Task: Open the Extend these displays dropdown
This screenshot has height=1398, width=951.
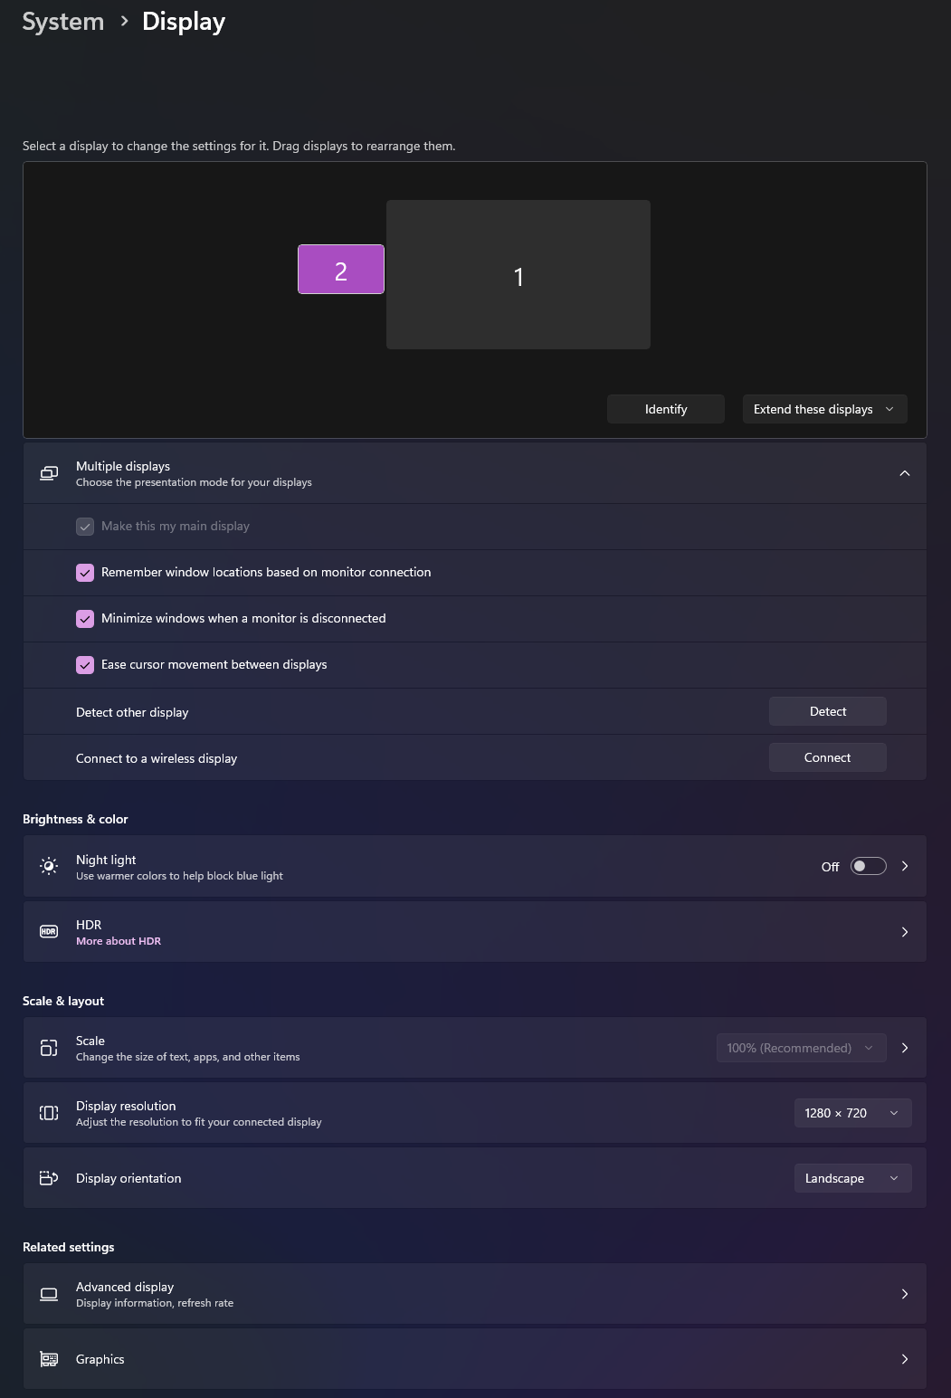Action: pos(824,409)
